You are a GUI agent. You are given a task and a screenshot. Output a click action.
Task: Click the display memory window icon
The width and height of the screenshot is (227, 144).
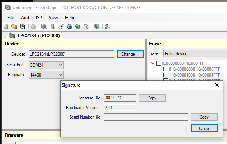click(86, 27)
